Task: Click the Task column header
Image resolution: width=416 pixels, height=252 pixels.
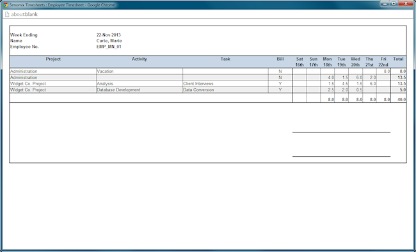Action: pyautogui.click(x=225, y=59)
